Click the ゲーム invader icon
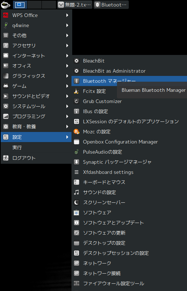This screenshot has width=187, height=291. click(6, 86)
